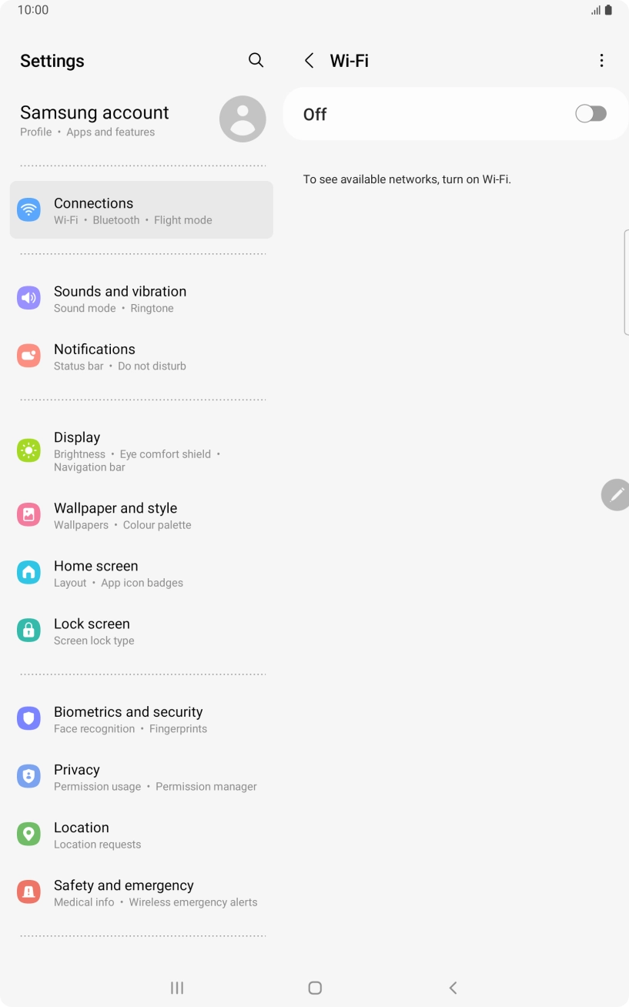Open the Privacy settings entry

pyautogui.click(x=142, y=777)
